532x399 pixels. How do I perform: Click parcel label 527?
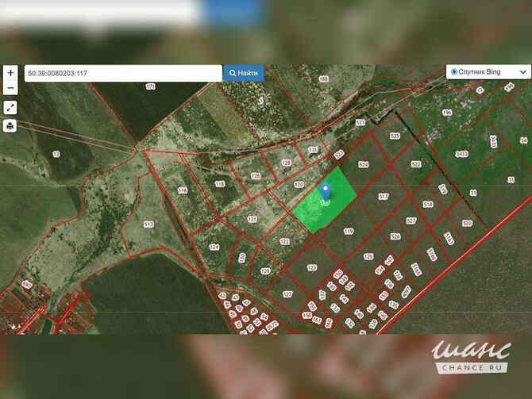(411, 221)
